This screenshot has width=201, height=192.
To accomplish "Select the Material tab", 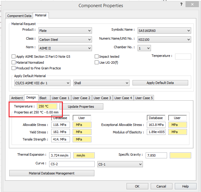I will tap(40, 15).
